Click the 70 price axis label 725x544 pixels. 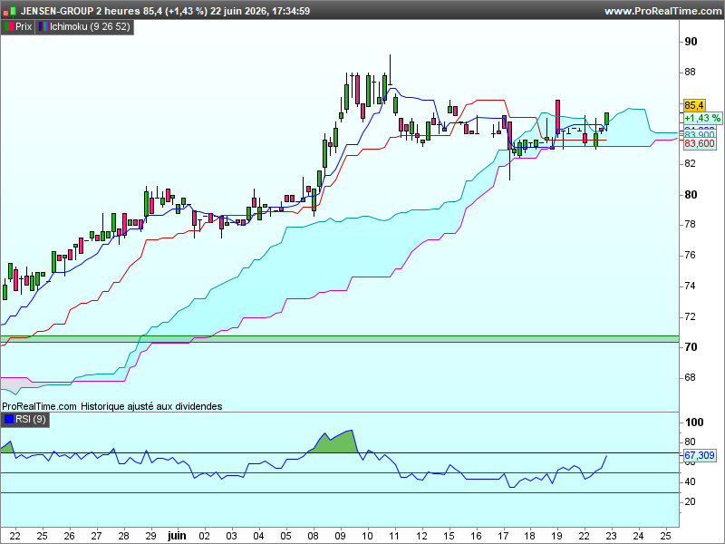[x=691, y=347]
